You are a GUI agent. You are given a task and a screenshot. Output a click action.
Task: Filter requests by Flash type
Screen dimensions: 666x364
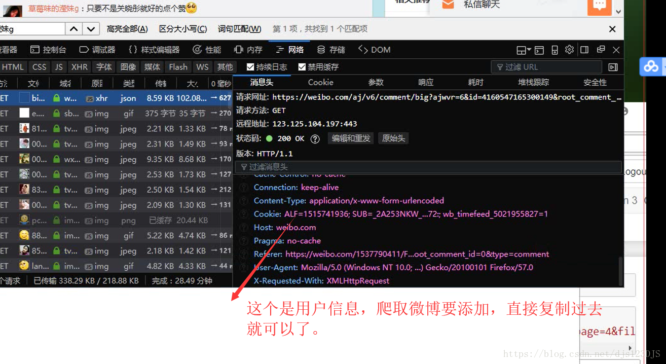pyautogui.click(x=178, y=67)
